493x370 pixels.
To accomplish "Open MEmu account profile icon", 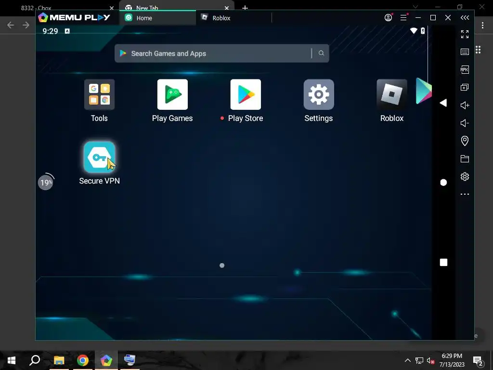I will pos(389,17).
